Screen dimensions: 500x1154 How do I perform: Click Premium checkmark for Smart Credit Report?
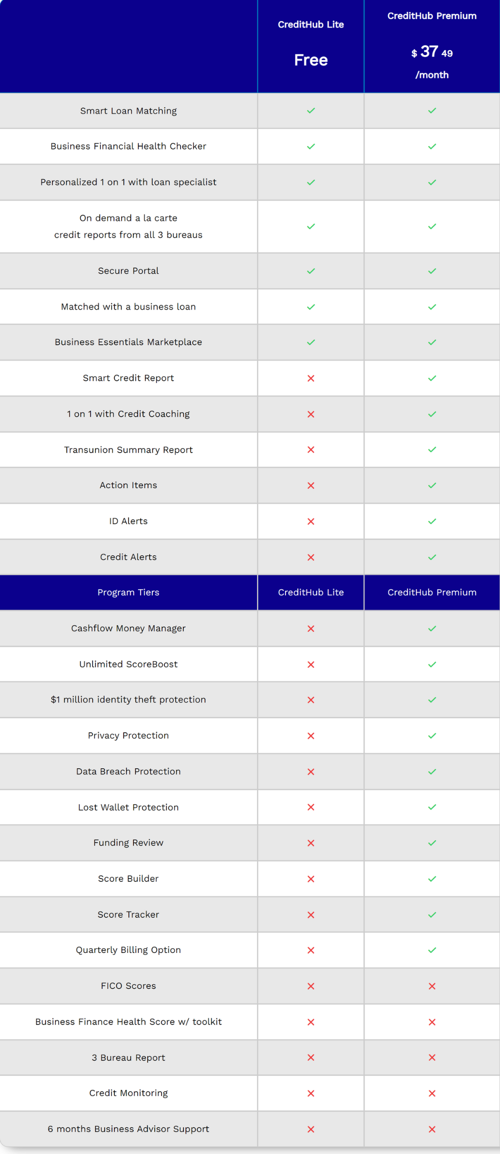[432, 378]
